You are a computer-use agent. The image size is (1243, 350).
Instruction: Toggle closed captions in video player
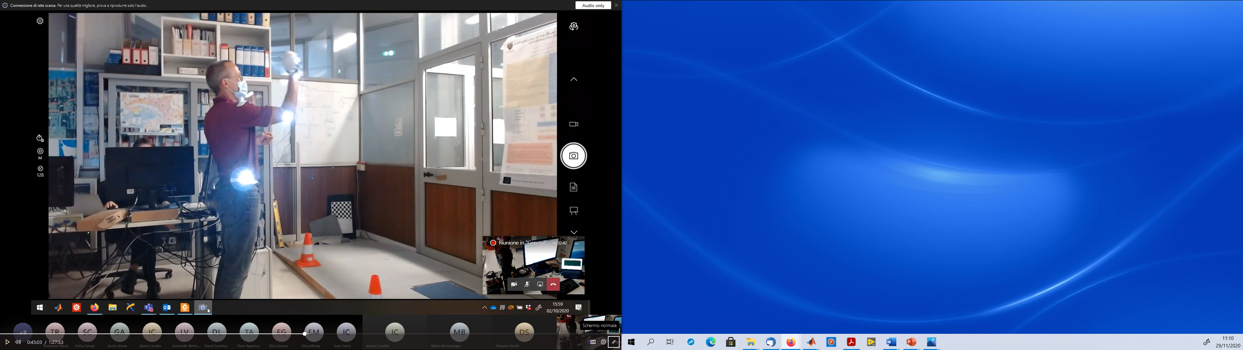pos(593,342)
